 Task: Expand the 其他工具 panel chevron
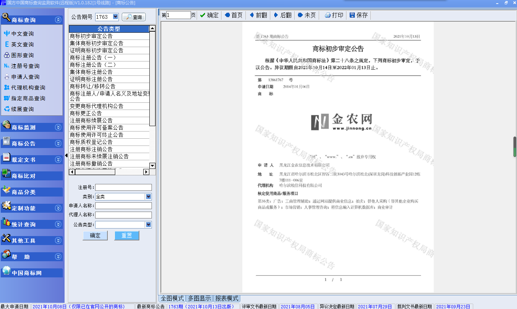[x=58, y=240]
